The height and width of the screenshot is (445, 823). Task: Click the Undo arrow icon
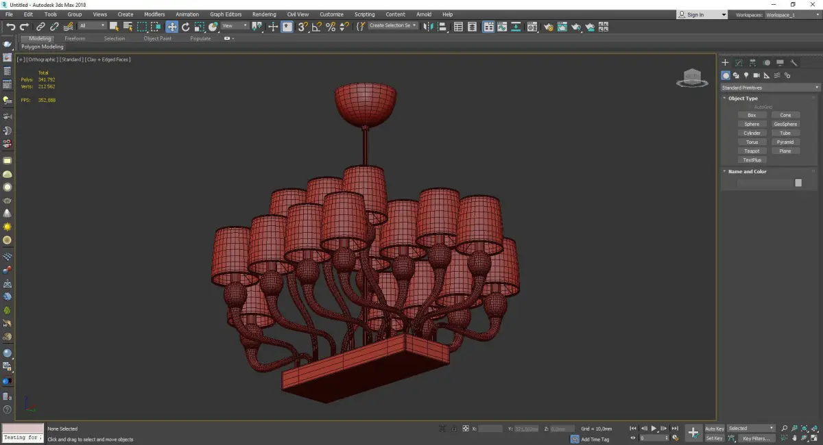coord(10,27)
